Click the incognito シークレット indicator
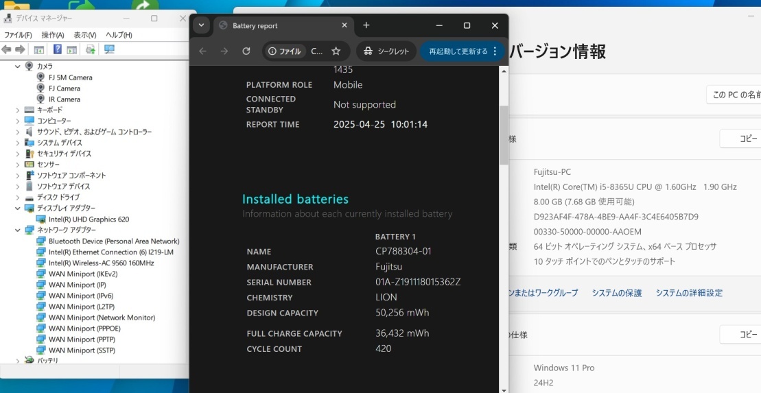The image size is (761, 393). [x=387, y=51]
